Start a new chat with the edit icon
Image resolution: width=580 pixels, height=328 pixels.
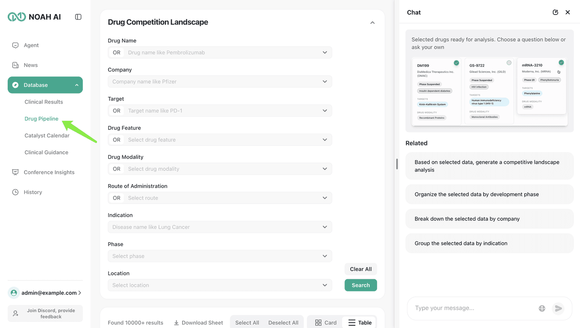[556, 12]
